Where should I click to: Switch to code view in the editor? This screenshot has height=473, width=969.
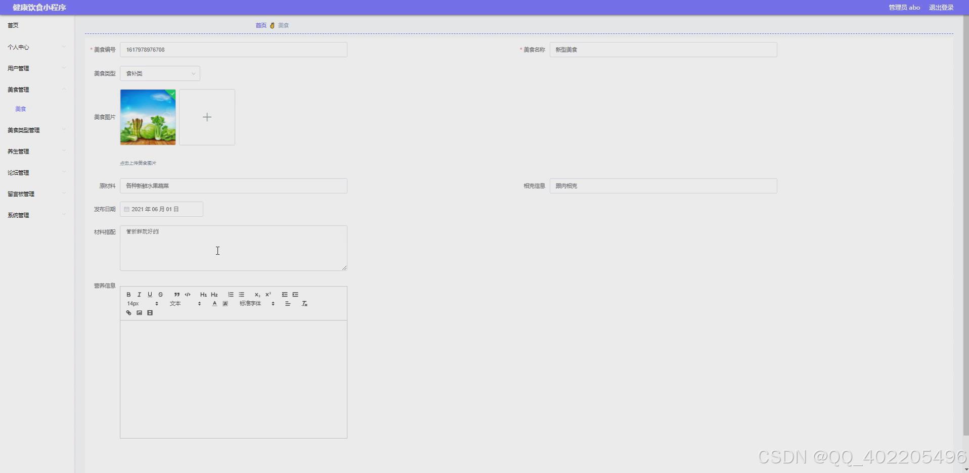click(x=187, y=295)
